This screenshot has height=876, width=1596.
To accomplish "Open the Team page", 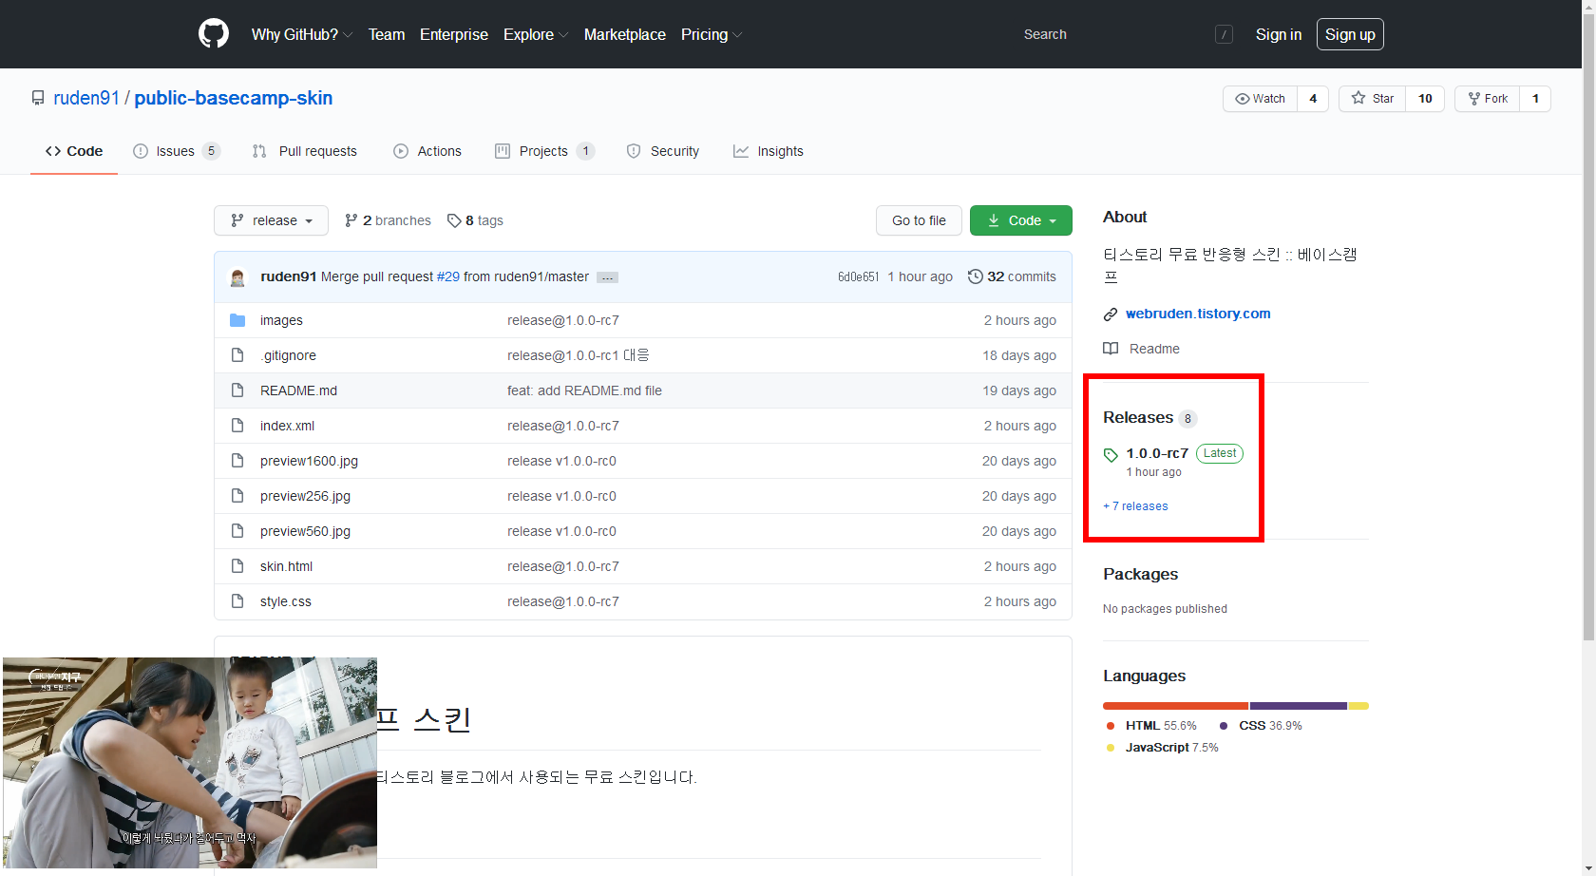I will point(387,34).
